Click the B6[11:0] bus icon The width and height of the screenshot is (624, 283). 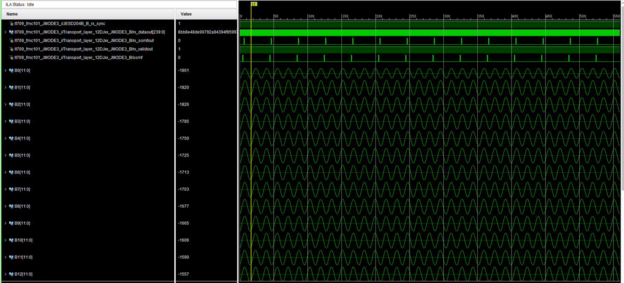click(11, 173)
